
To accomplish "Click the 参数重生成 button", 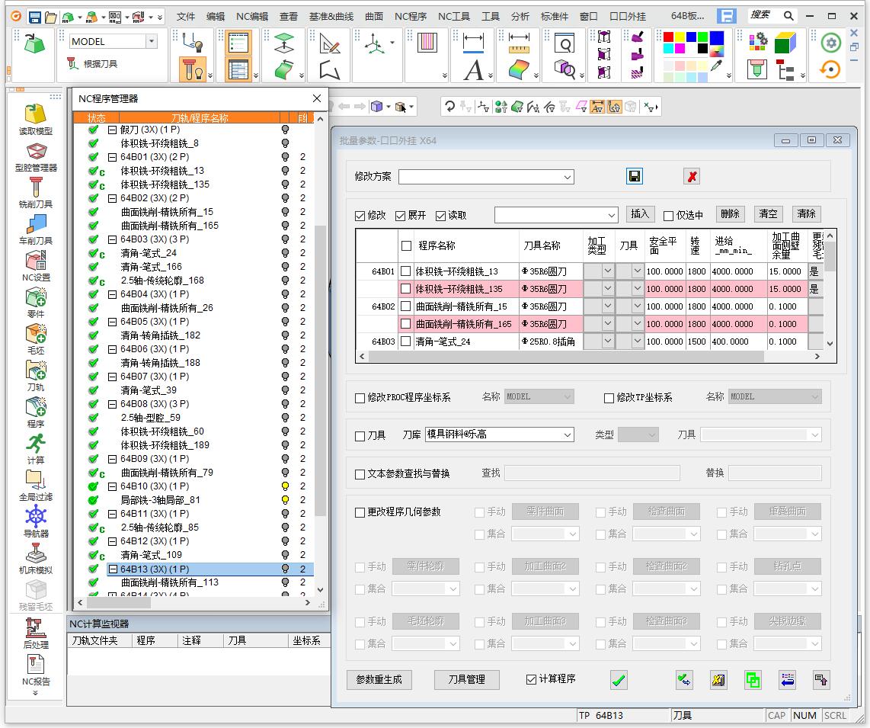I will [379, 679].
